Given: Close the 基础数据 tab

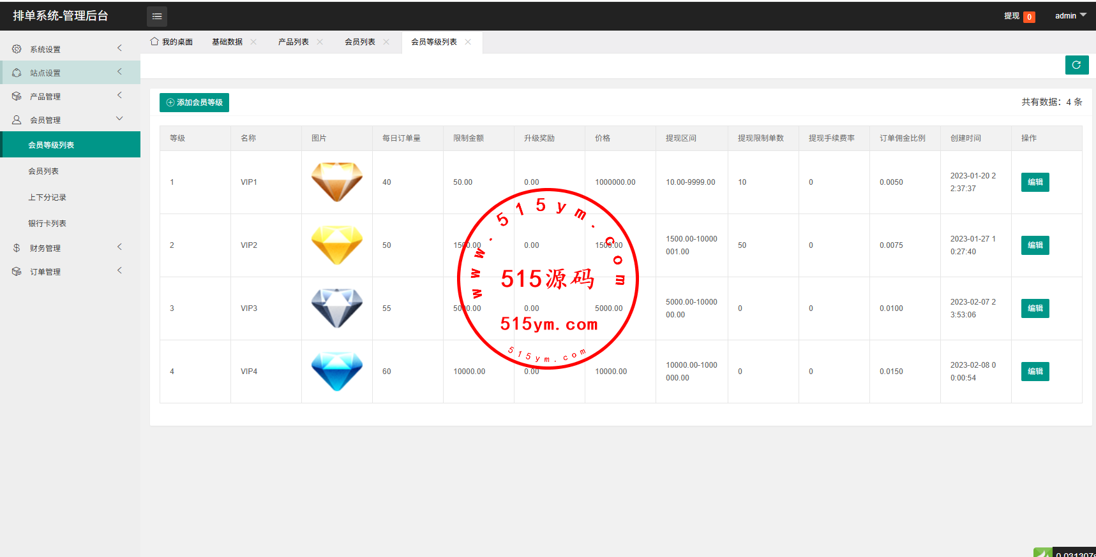Looking at the screenshot, I should [x=253, y=42].
